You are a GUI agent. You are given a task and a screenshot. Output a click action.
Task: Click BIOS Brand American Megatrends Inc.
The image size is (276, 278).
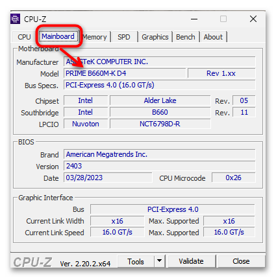[x=160, y=154]
